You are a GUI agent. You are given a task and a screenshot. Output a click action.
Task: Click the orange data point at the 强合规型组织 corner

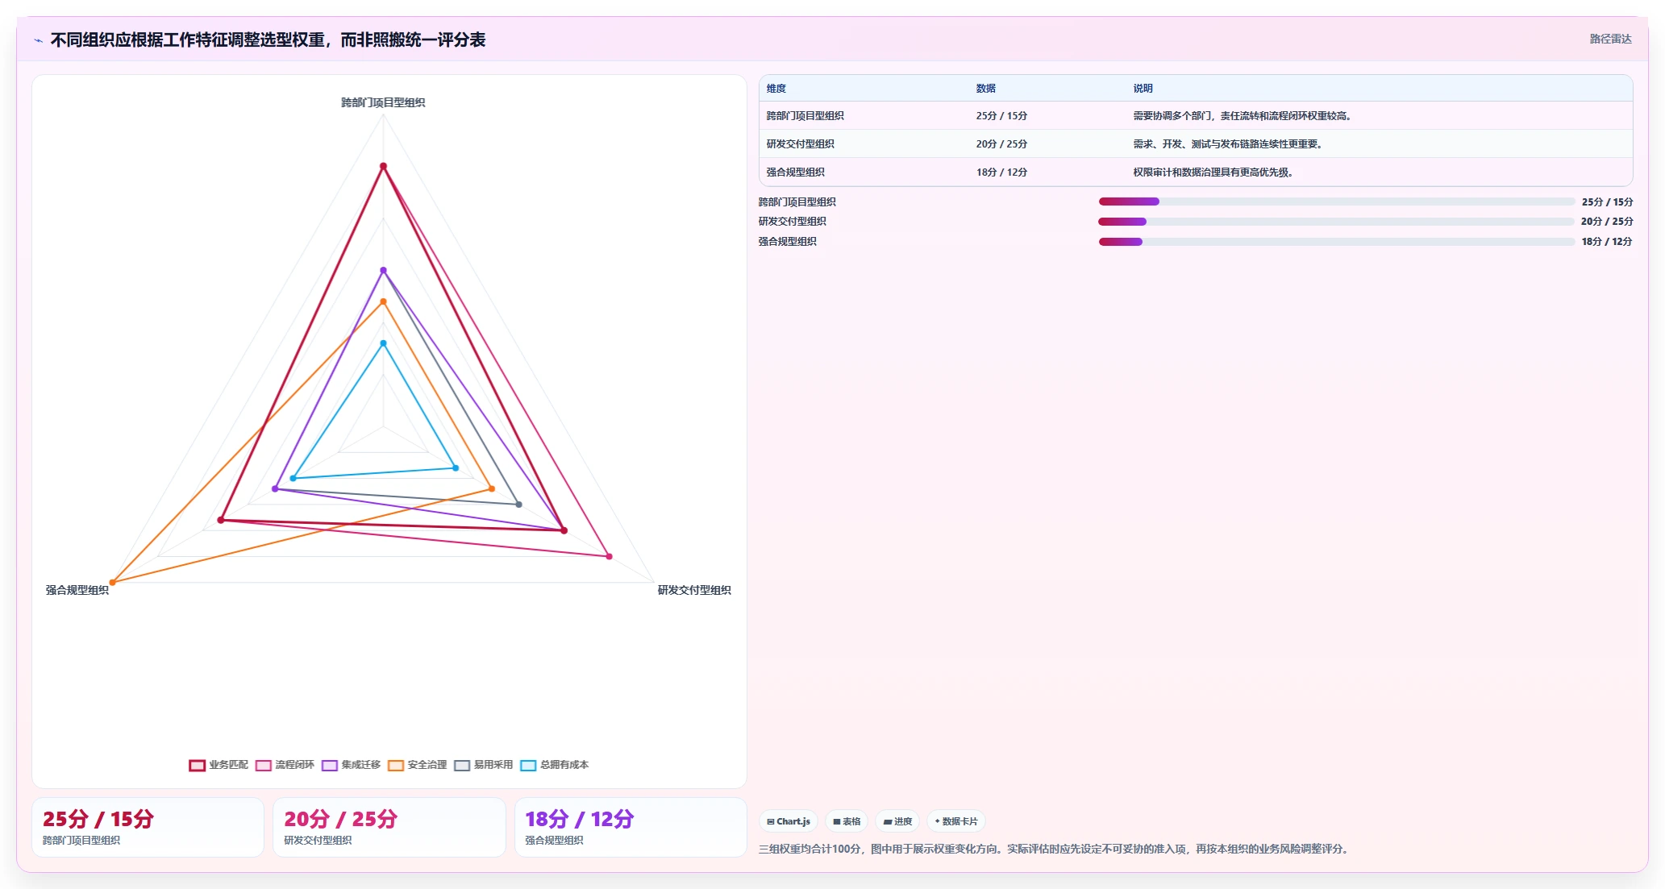pos(112,582)
